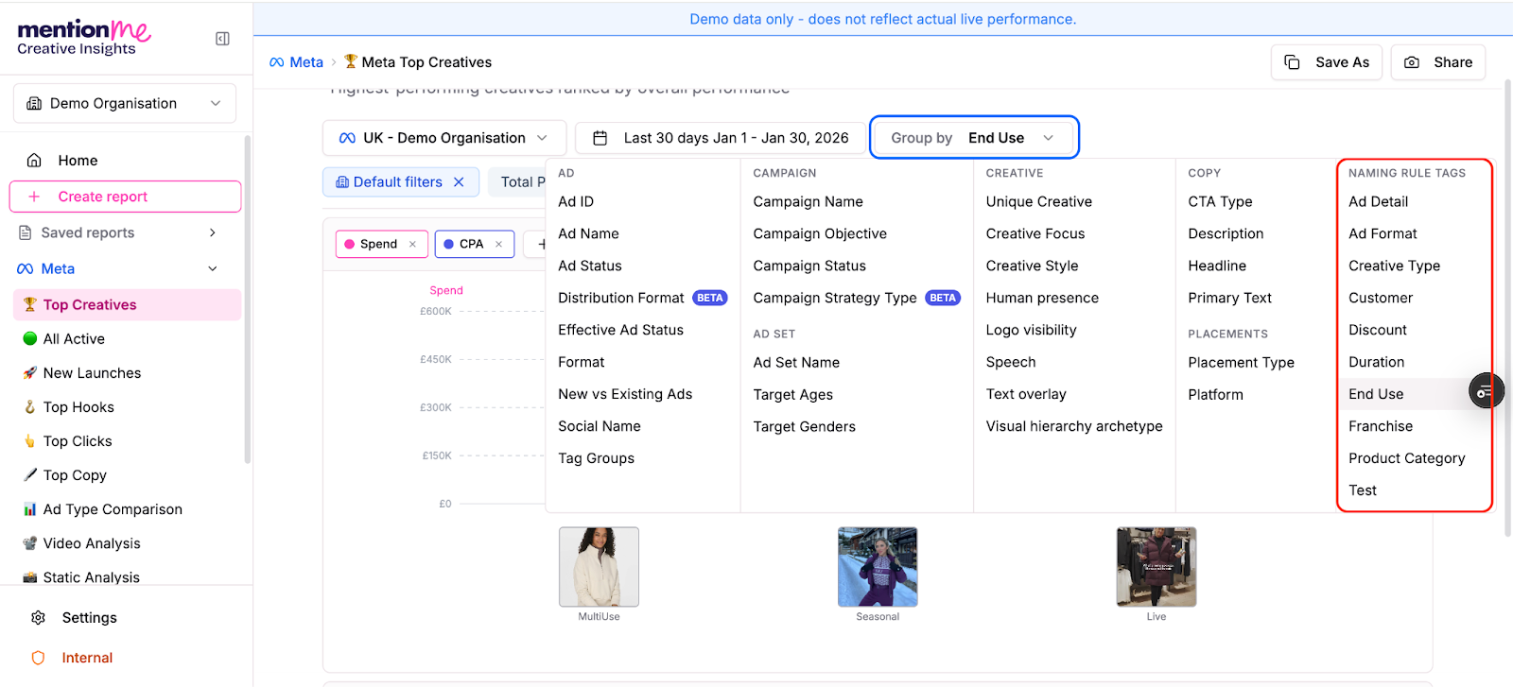This screenshot has height=687, width=1513.
Task: Click the Save As button
Action: click(x=1327, y=62)
